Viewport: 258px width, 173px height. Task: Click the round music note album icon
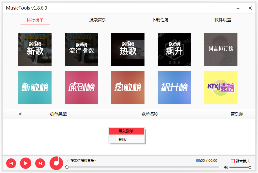[x=56, y=163]
